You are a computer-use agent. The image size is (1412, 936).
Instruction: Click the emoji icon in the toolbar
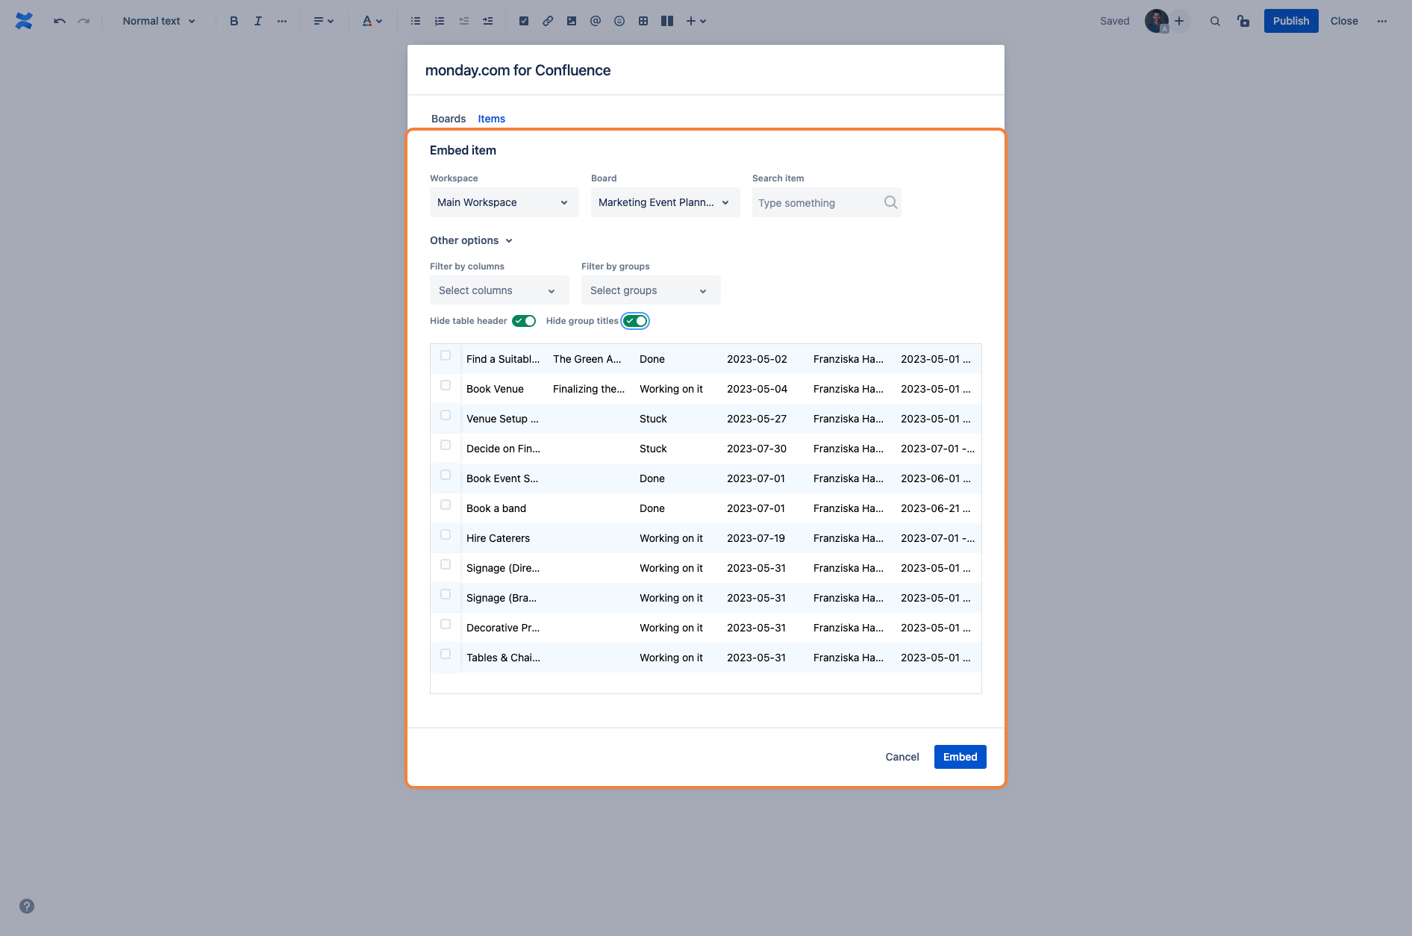point(619,21)
